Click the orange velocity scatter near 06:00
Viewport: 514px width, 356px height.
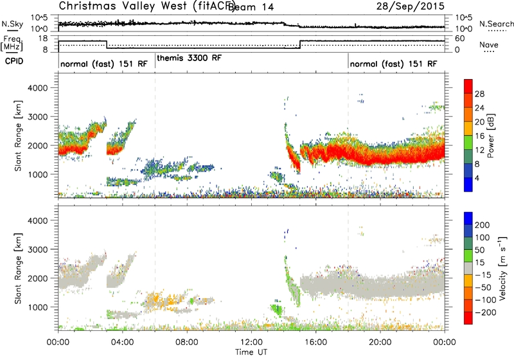pos(154,299)
